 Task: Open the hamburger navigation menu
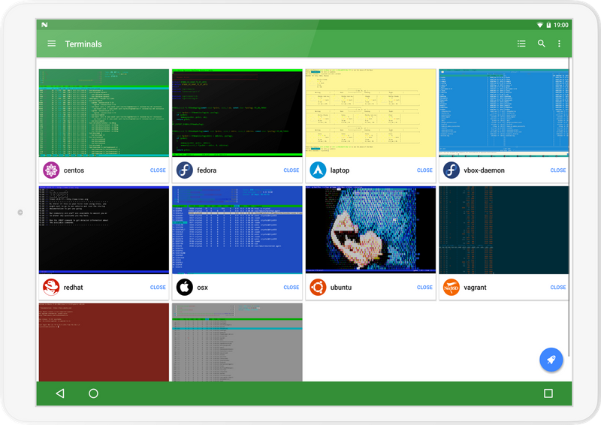click(52, 44)
